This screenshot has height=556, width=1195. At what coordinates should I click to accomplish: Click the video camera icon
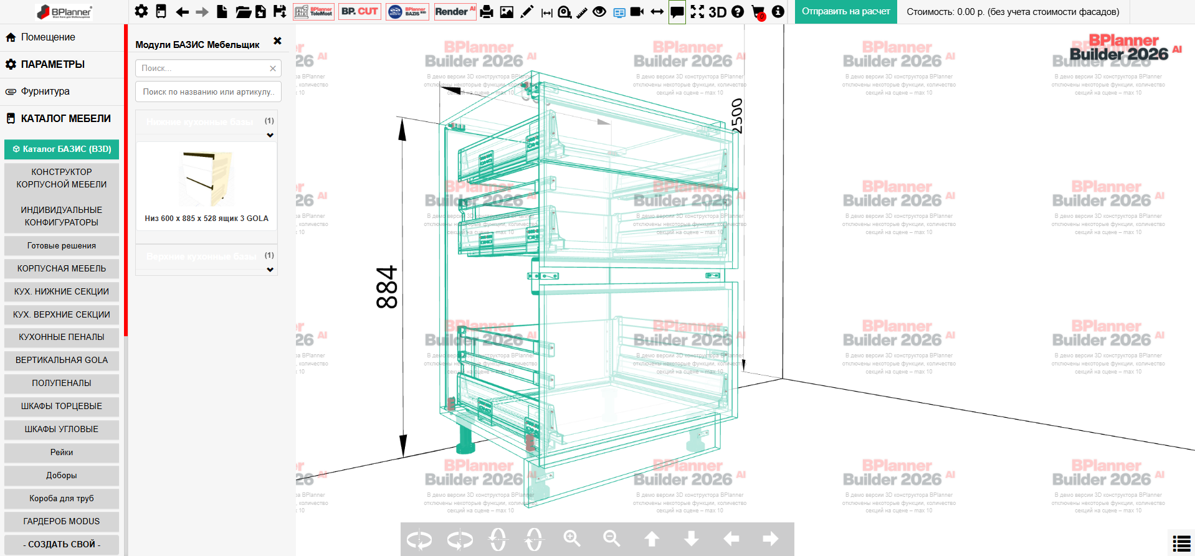(637, 11)
